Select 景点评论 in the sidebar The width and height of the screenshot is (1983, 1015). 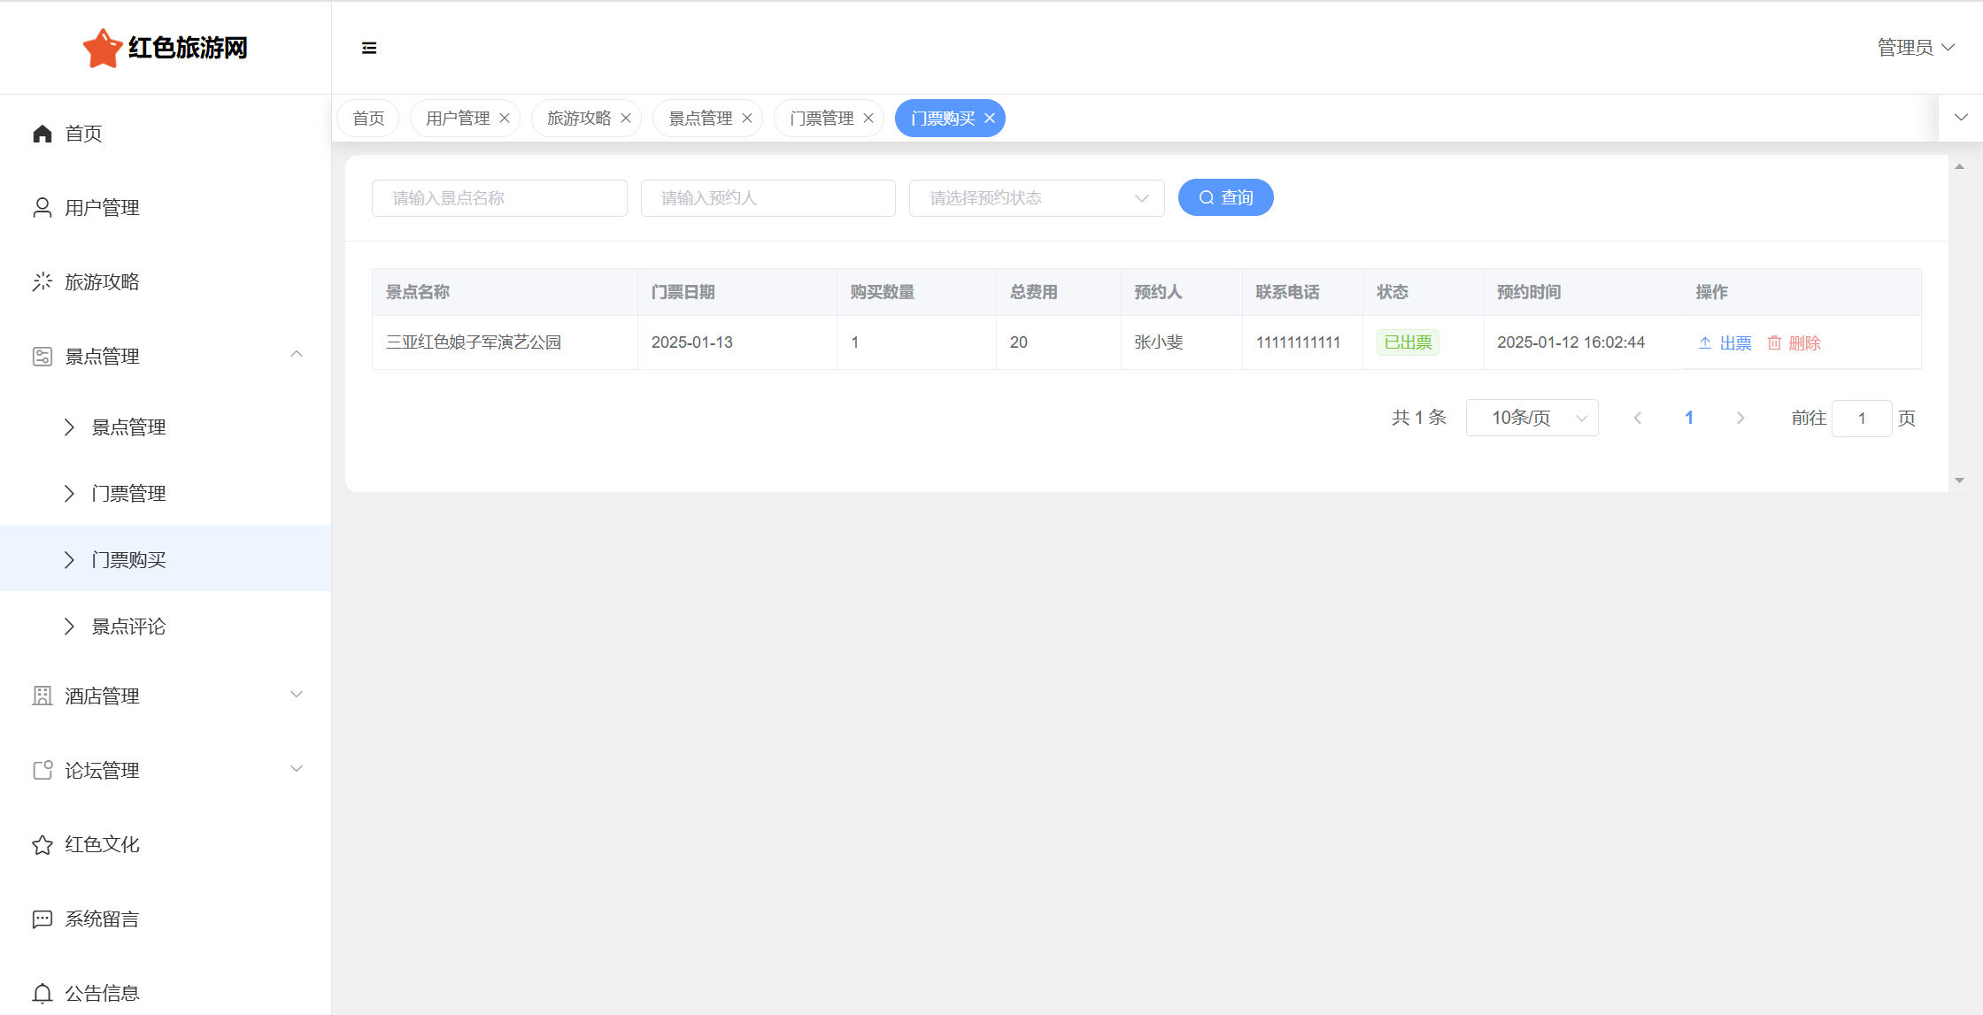pyautogui.click(x=128, y=627)
